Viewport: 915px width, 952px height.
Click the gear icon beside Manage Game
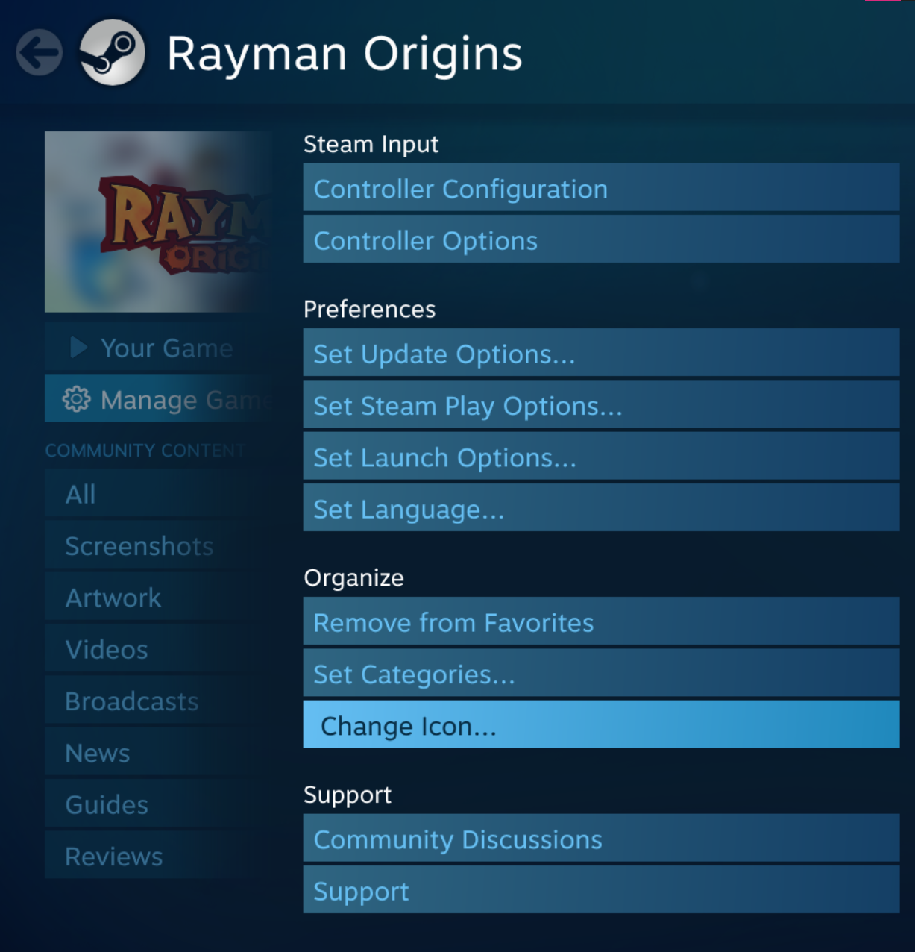pos(76,400)
